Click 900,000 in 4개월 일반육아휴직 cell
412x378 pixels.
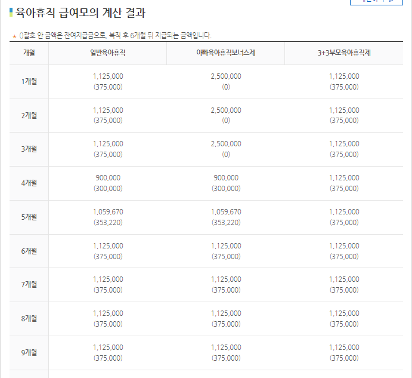pyautogui.click(x=108, y=178)
